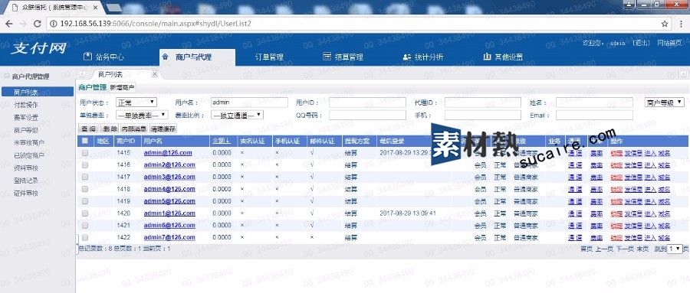Image resolution: width=690 pixels, height=293 pixels.
Task: Open the 新增商户 sub-tab
Action: click(x=123, y=87)
